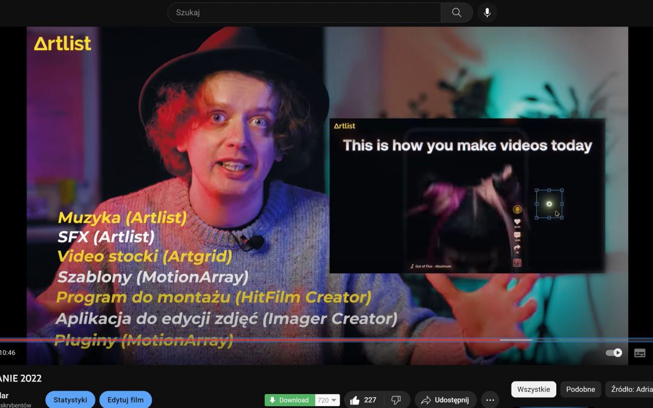Seek using the video progress bar
Viewport: 653px width, 408px height.
click(326, 340)
